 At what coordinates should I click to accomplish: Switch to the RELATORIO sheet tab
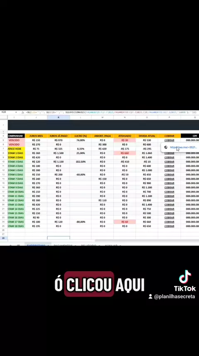coord(88,246)
